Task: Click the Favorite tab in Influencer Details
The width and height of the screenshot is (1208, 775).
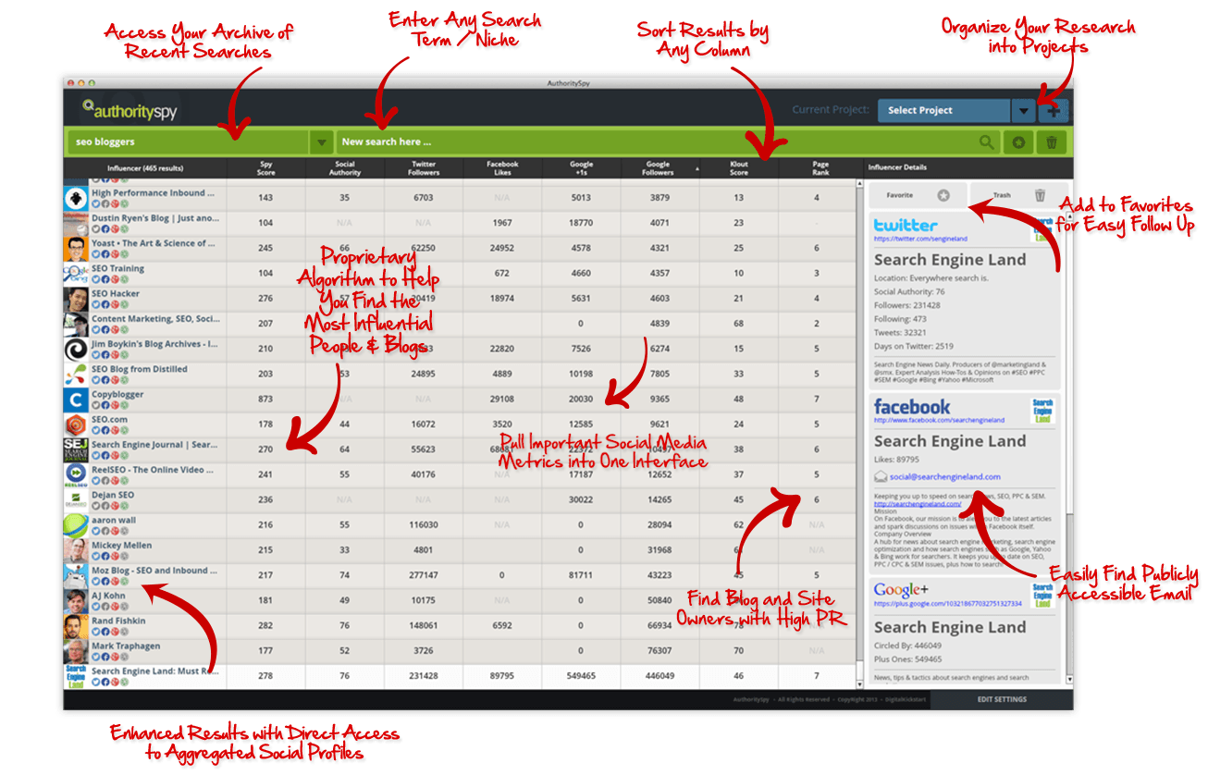Action: (918, 195)
